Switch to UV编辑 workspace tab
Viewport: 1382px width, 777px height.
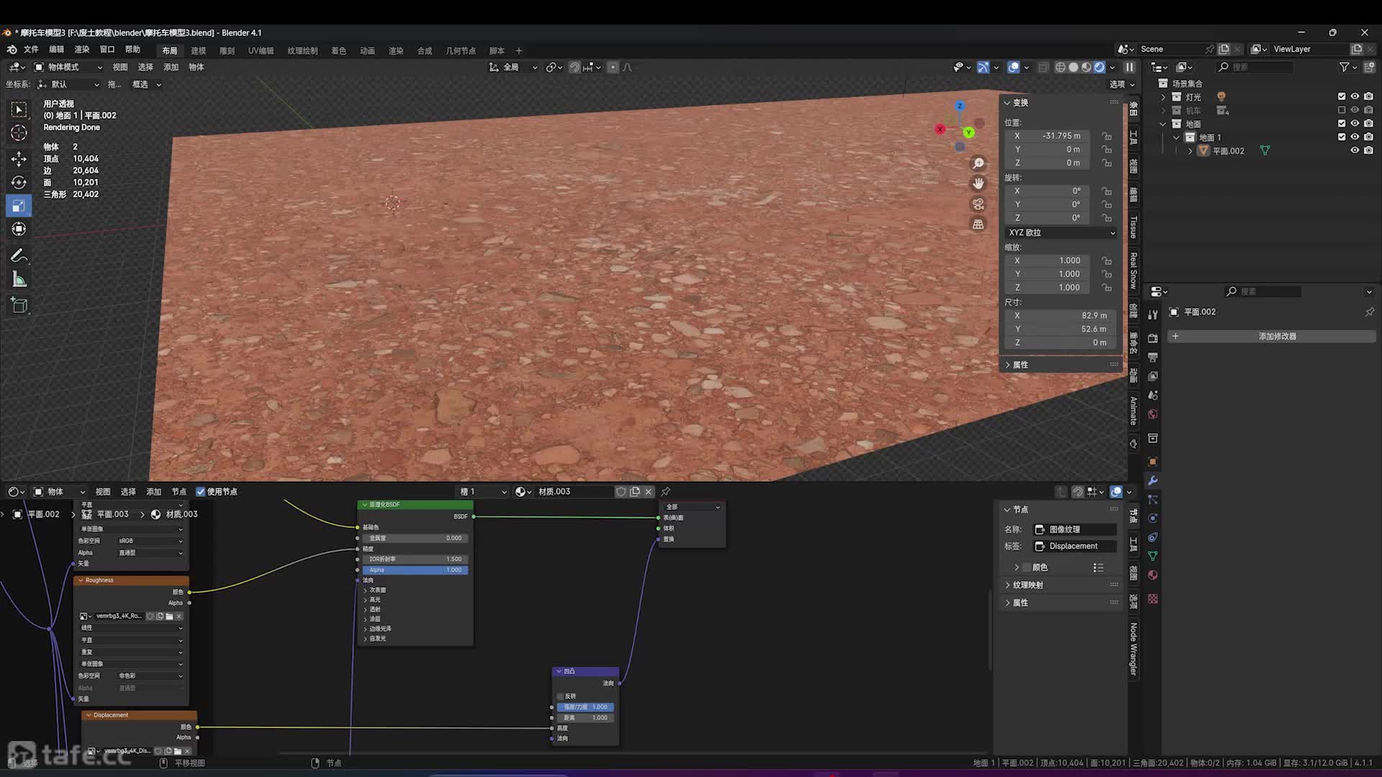coord(261,51)
